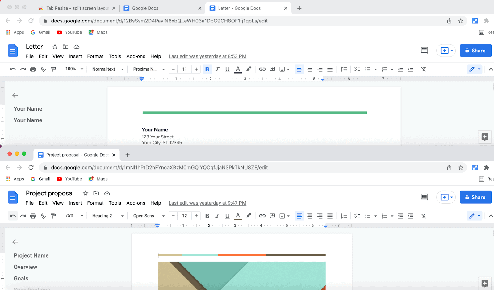Click clear formatting icon in Project proposal toolbar
Screen dimensions: 494x290
click(x=424, y=216)
